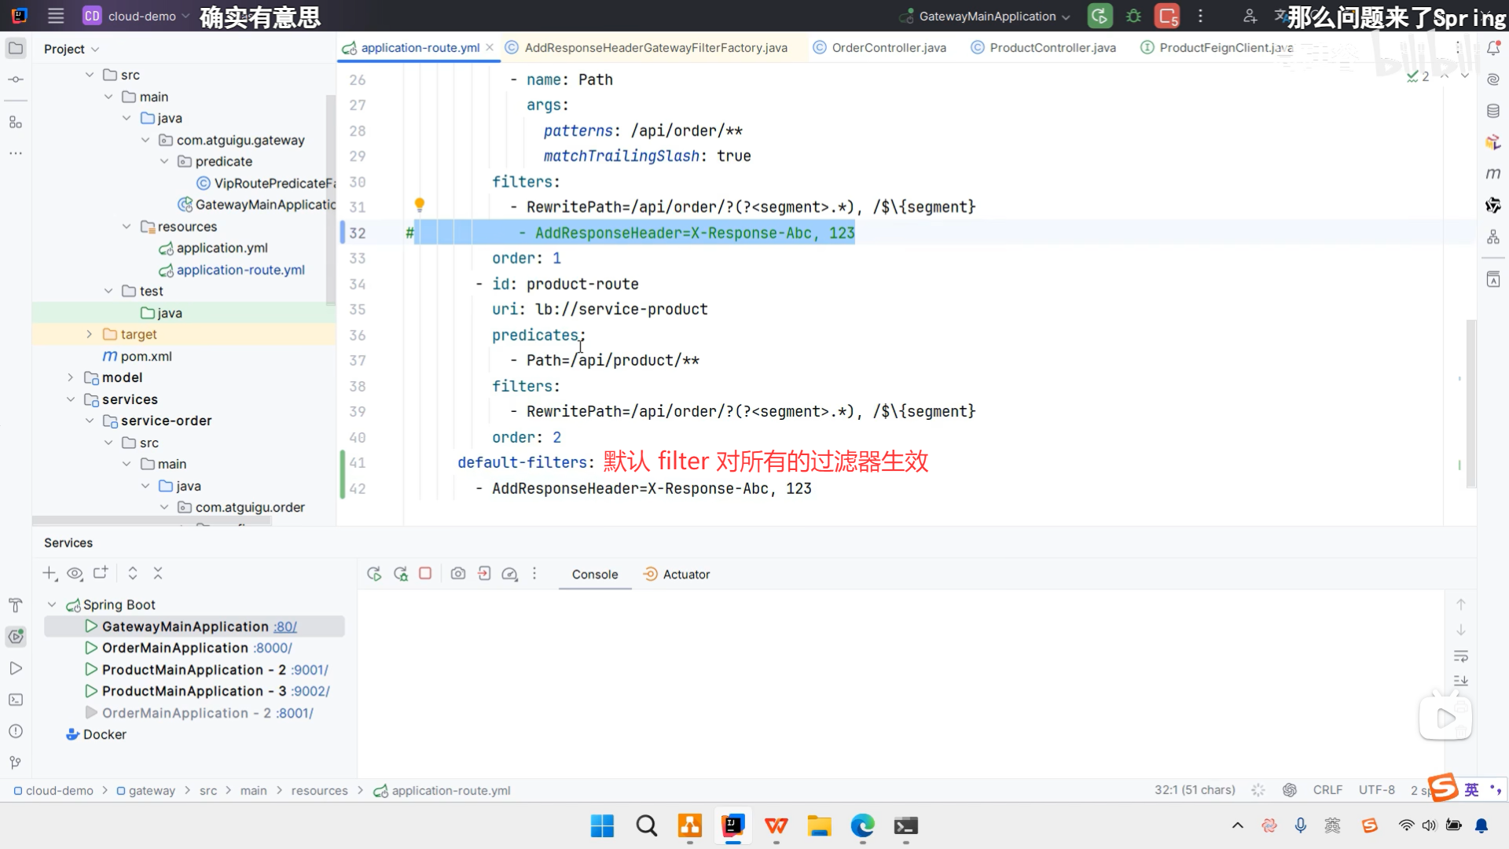1509x849 pixels.
Task: Click the red Stop button in Services toolbar
Action: (425, 574)
